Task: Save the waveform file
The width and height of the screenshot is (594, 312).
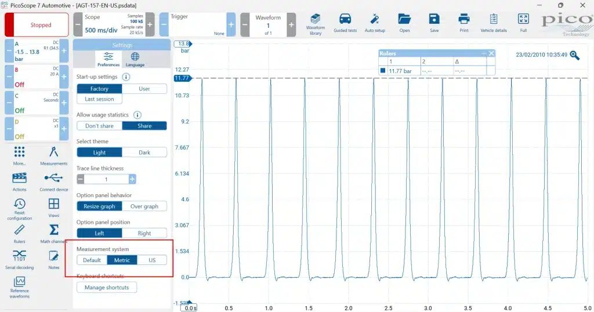Action: coord(434,23)
